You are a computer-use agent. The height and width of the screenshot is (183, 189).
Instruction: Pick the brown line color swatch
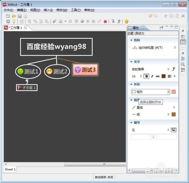174,114
